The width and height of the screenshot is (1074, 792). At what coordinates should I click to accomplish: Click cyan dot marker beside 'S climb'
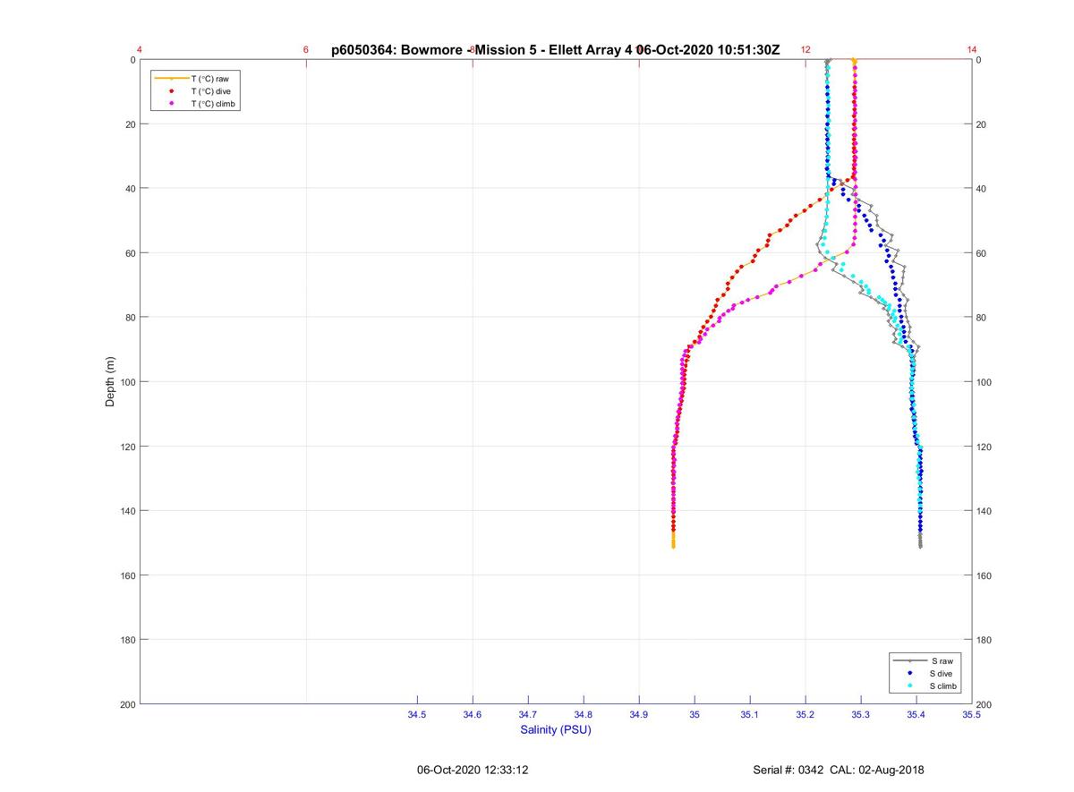tap(910, 686)
